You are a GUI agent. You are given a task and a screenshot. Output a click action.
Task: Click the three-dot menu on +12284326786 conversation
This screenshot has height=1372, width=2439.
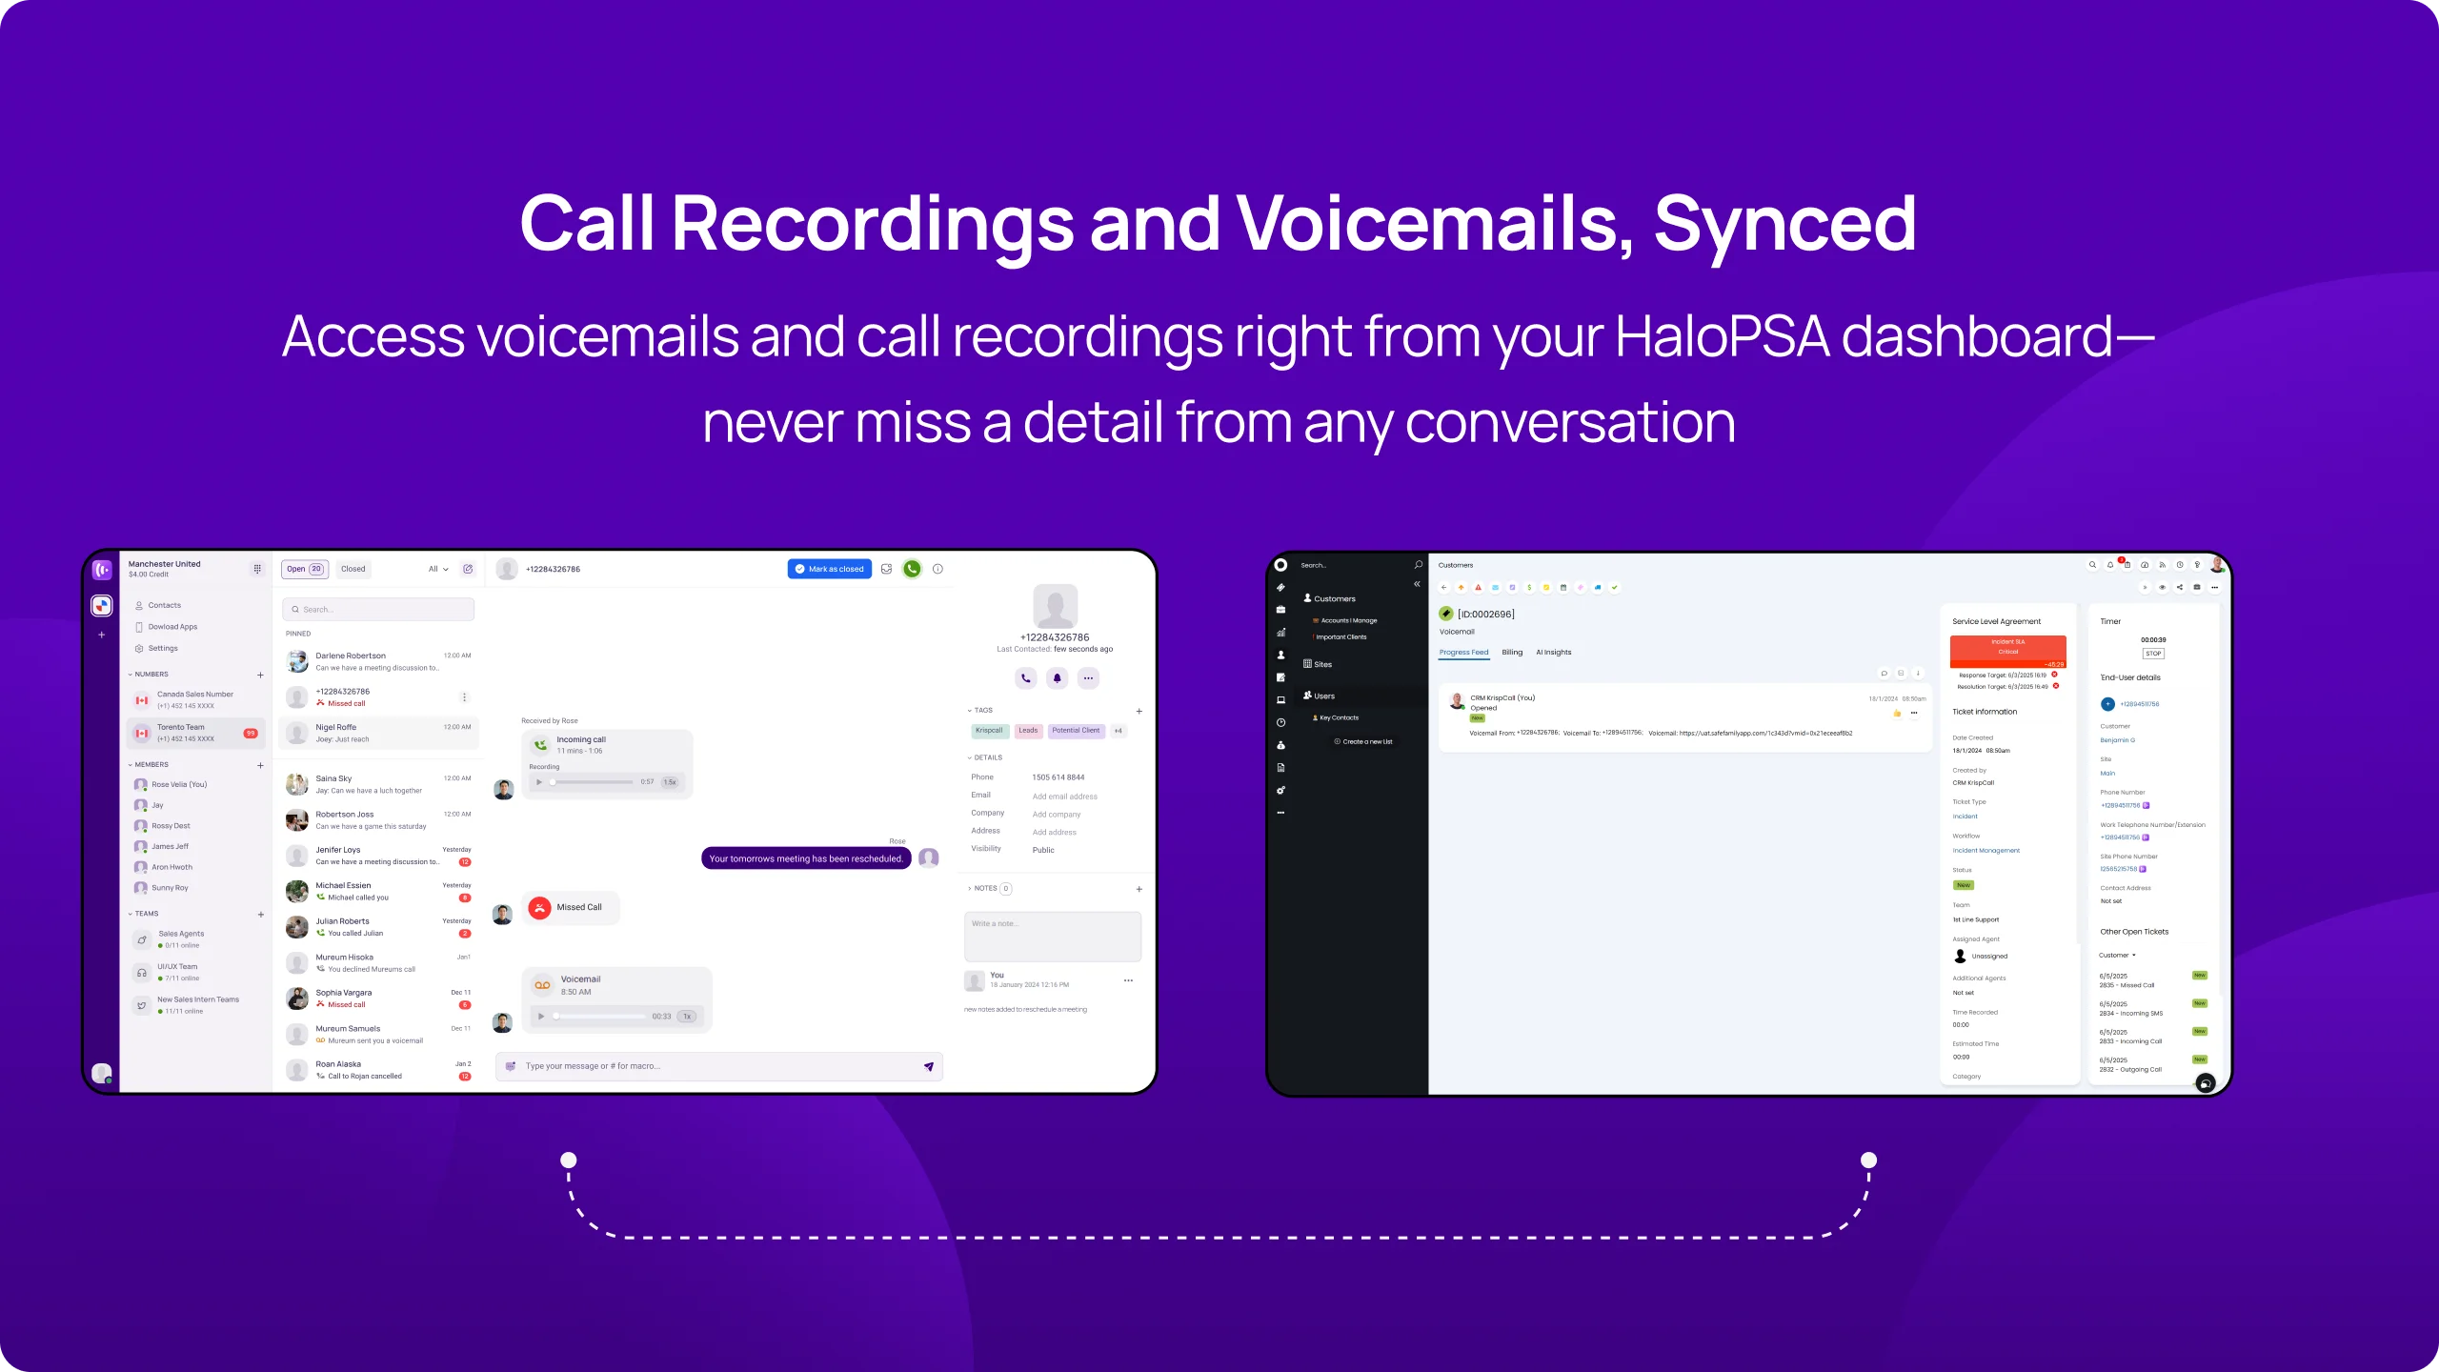(x=464, y=697)
